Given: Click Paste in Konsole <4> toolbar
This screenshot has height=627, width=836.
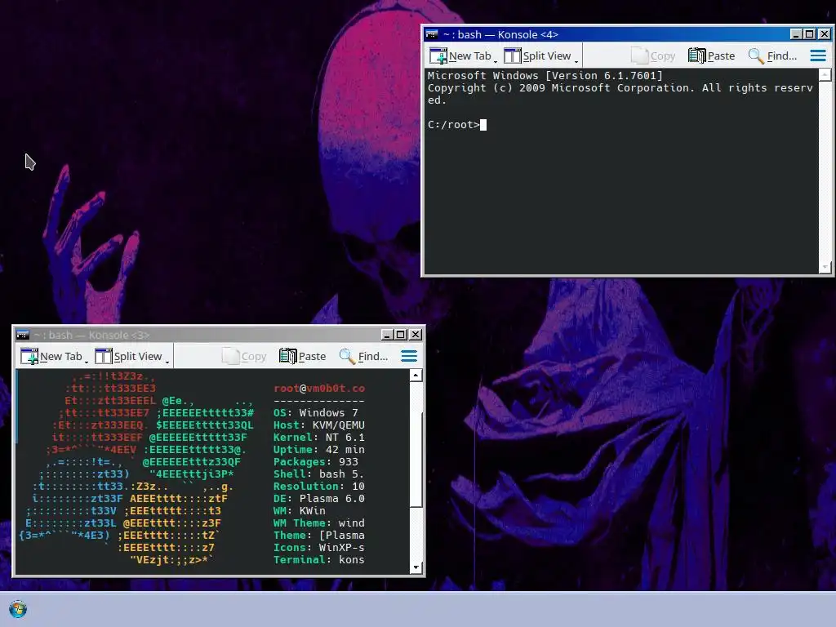Looking at the screenshot, I should point(711,56).
